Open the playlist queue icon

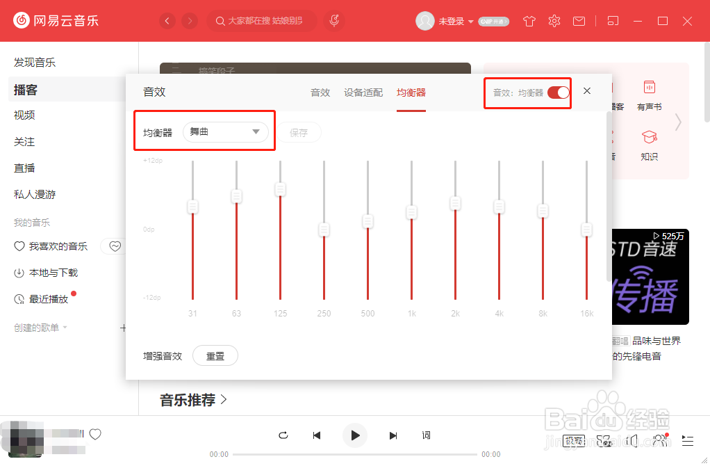point(687,441)
